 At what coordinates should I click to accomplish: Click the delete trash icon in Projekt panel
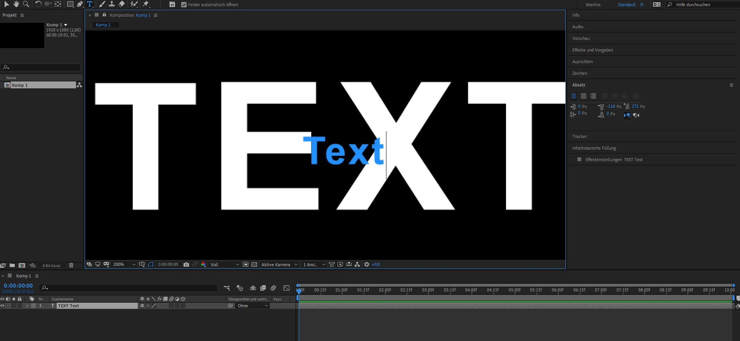point(71,265)
